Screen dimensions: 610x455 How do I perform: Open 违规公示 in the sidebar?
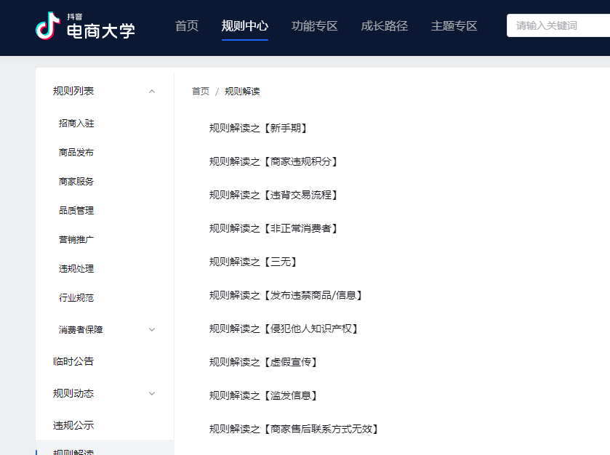pos(73,425)
